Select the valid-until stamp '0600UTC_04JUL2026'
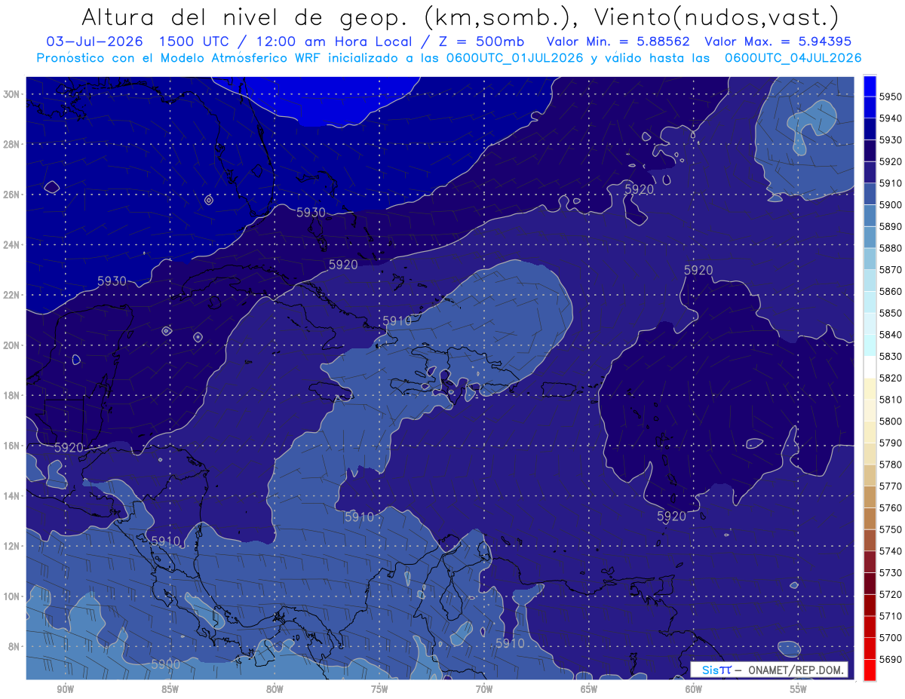 793,57
